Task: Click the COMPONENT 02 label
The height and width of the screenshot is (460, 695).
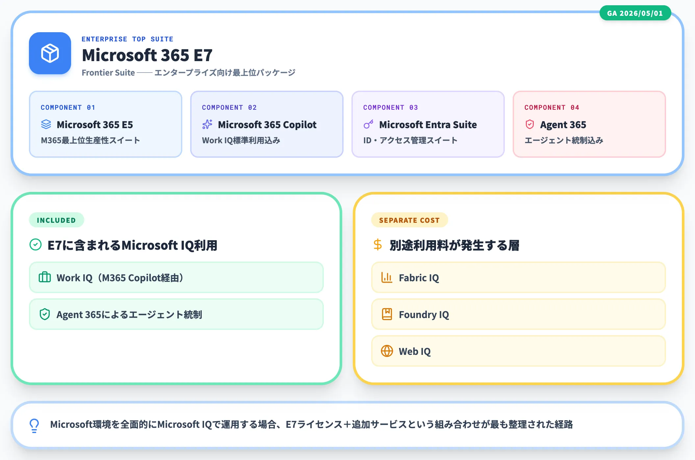Action: point(229,107)
